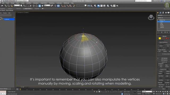This screenshot has height=95, width=170.
Task: Click the Redo arrow icon
Action: (2, 6)
